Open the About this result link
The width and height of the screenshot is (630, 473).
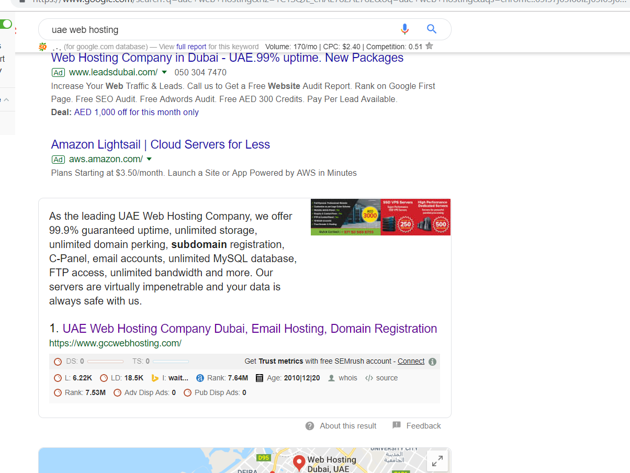point(348,426)
